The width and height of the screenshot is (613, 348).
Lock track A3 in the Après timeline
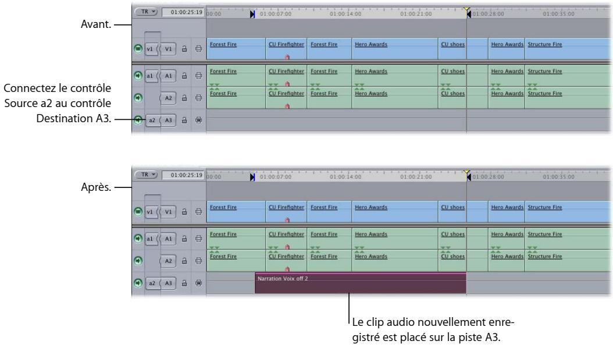(184, 283)
